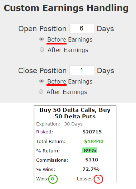
Task: Click the Expiration 30 Days text
Action: (59, 124)
